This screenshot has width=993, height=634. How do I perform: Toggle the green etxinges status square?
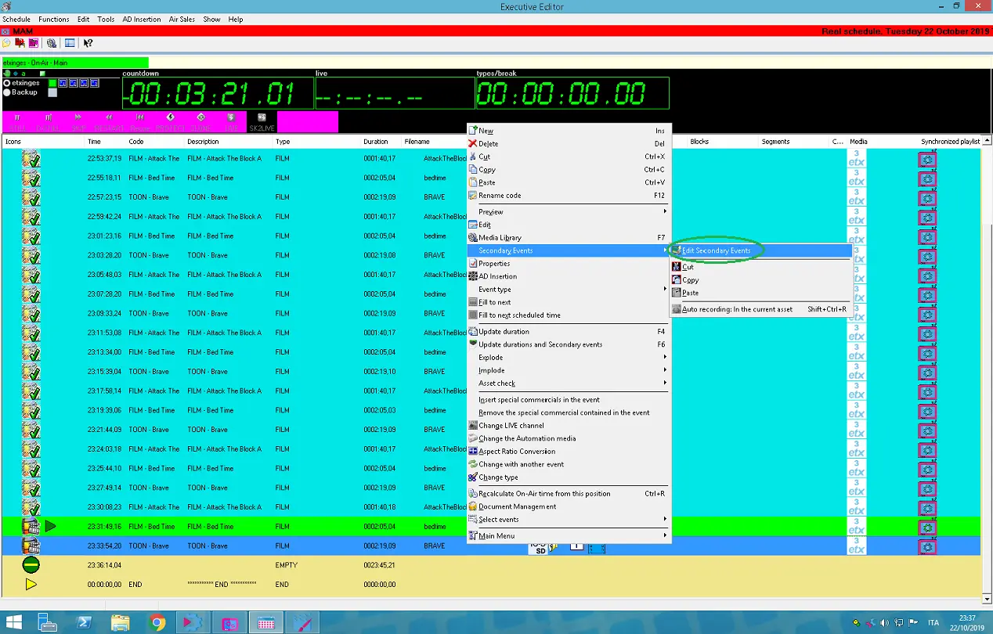pos(52,83)
